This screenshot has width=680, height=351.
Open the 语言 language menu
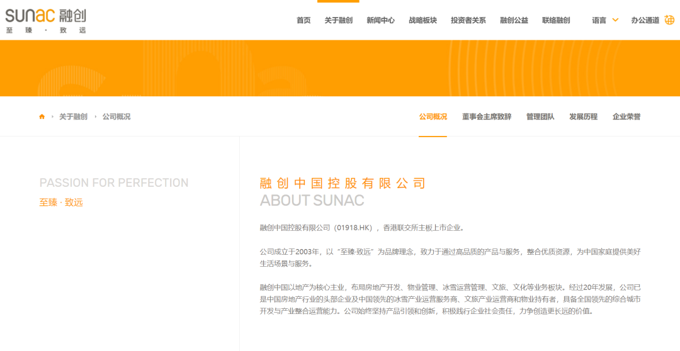coord(599,20)
